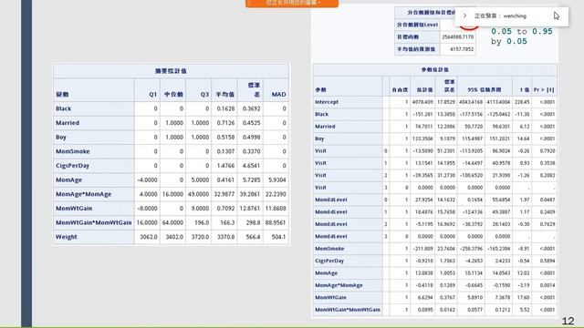The width and height of the screenshot is (584, 328).
Task: Select Boy t value 14.64
Action: [x=523, y=138]
